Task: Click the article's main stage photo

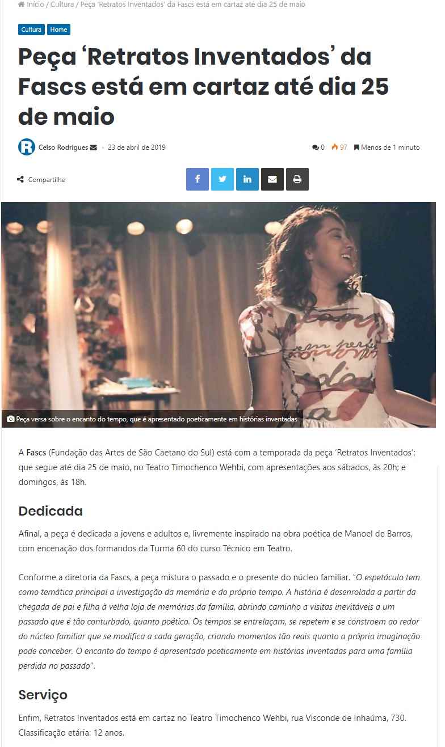Action: (219, 314)
